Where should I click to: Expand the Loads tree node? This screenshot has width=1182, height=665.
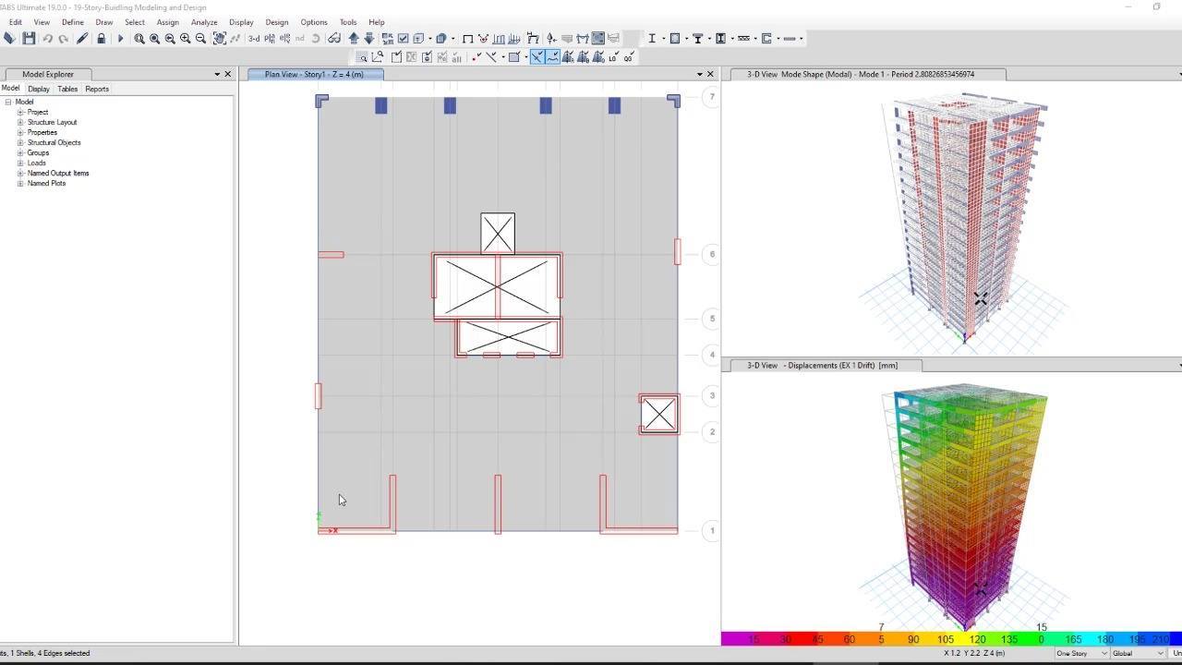coord(20,163)
